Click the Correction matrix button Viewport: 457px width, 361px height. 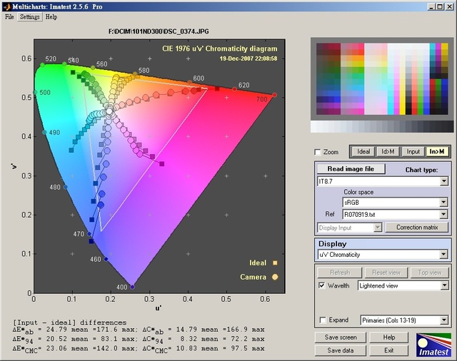click(417, 228)
